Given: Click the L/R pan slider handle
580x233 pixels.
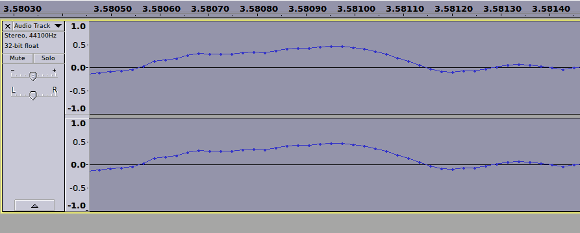Looking at the screenshot, I should tap(33, 96).
